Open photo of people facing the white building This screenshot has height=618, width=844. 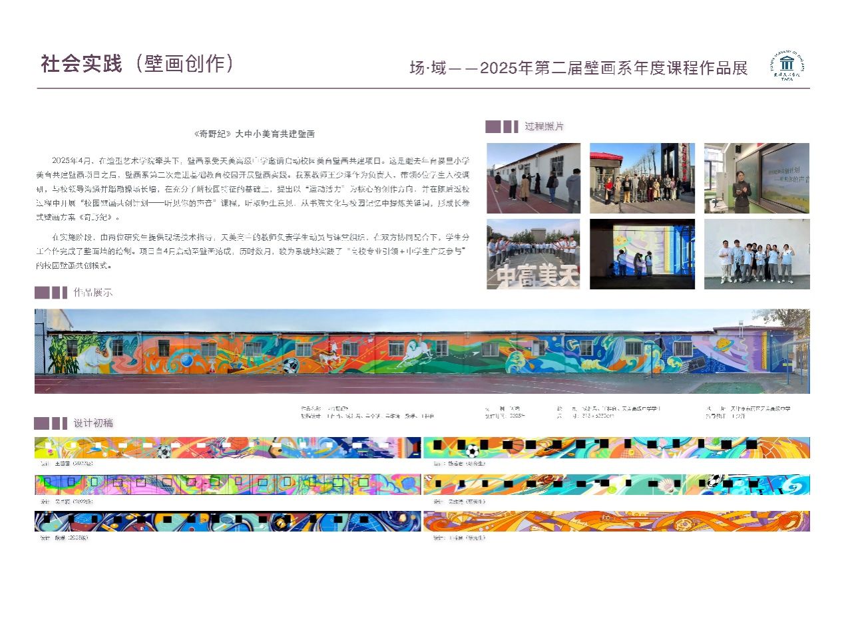point(533,178)
